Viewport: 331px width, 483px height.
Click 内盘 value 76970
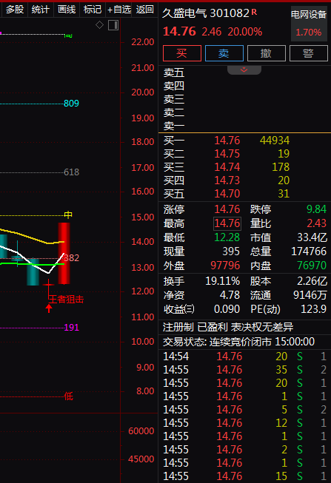(x=312, y=266)
